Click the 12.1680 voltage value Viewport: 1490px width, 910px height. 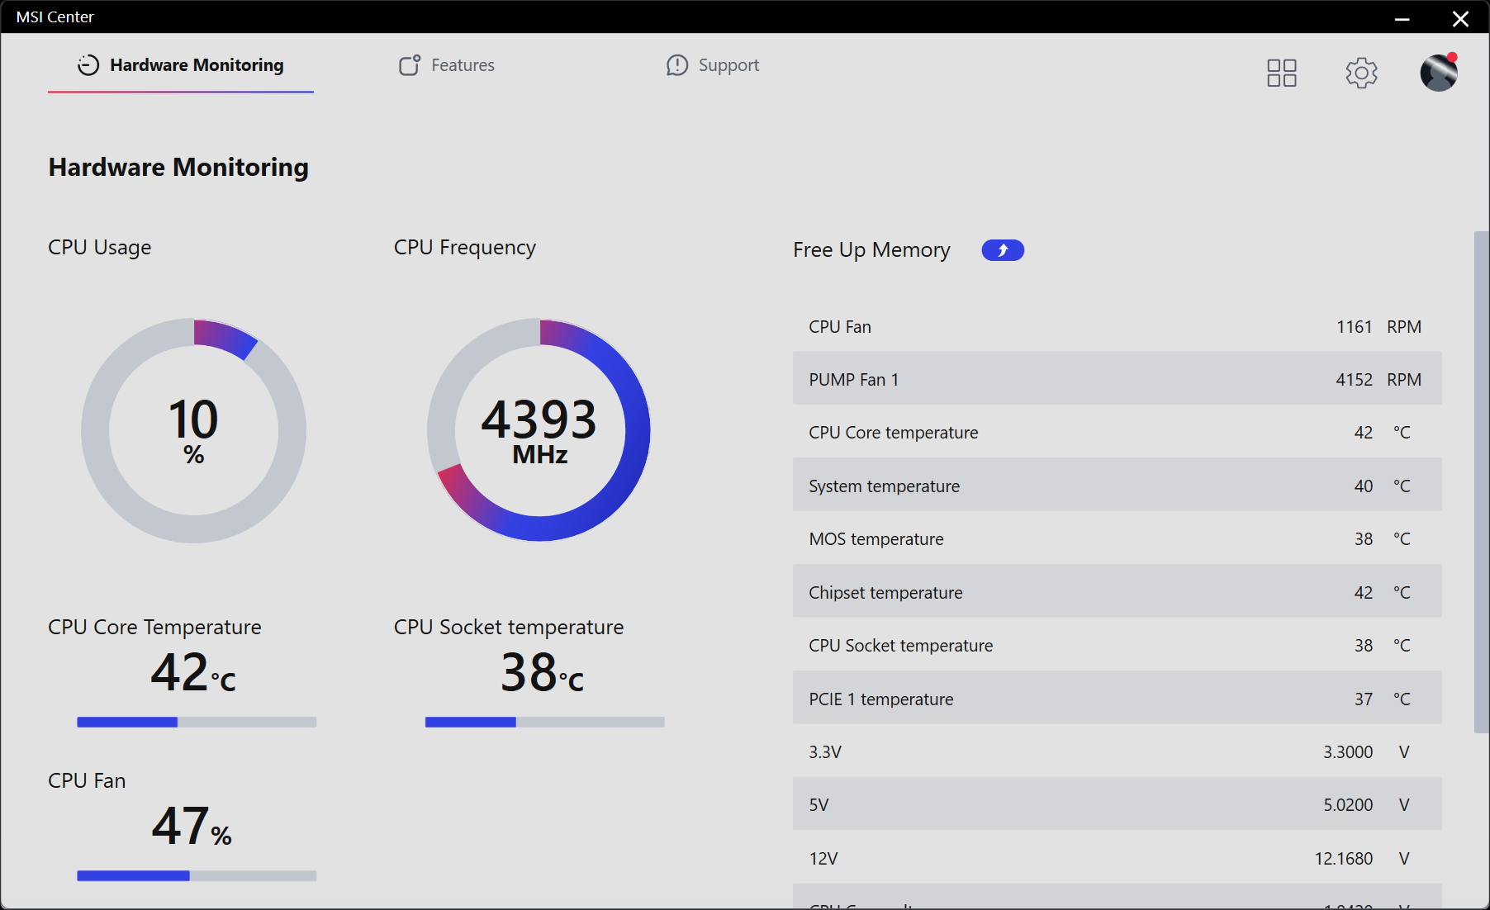coord(1344,859)
